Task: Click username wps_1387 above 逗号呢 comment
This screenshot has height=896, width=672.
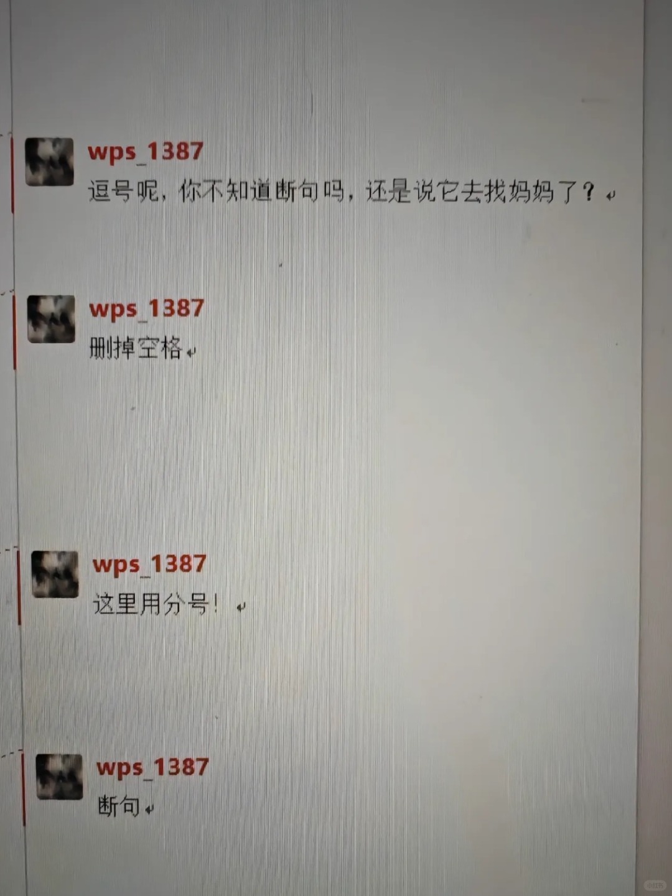Action: click(146, 152)
